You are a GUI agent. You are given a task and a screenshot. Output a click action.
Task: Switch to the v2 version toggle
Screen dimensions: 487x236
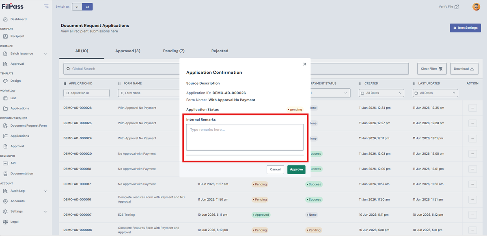(87, 6)
